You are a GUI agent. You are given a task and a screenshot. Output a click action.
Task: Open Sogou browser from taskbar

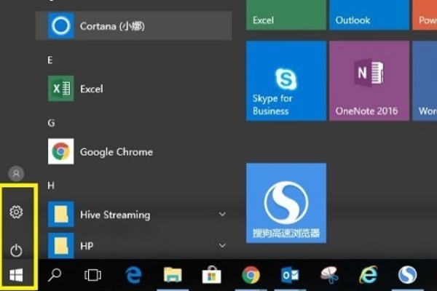407,275
